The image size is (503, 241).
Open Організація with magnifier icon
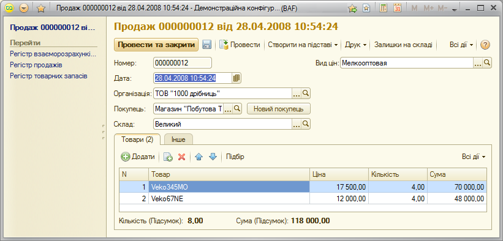point(306,93)
